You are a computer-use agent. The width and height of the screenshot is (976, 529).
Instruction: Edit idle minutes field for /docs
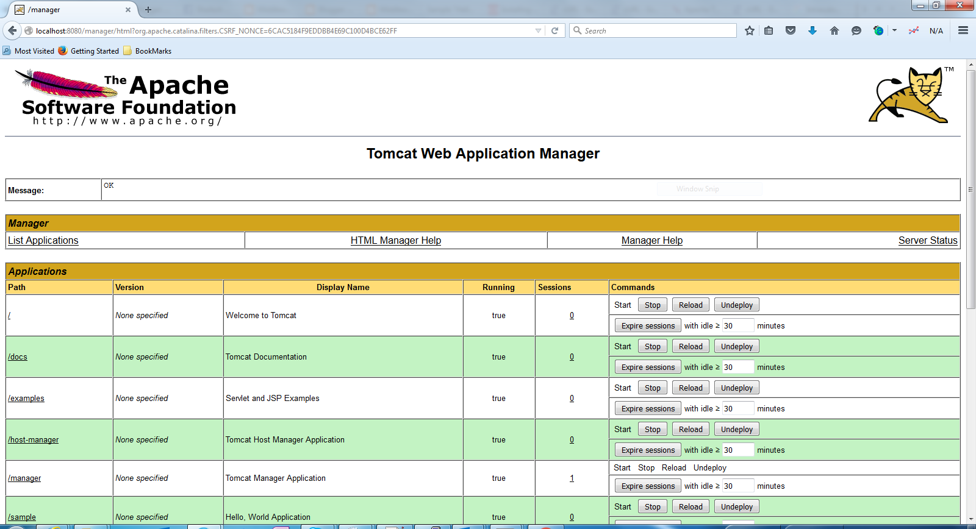pos(738,367)
